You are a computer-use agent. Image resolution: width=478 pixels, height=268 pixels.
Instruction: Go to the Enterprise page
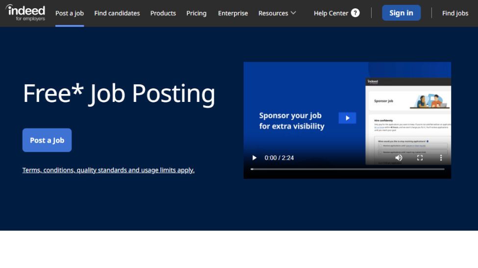233,13
